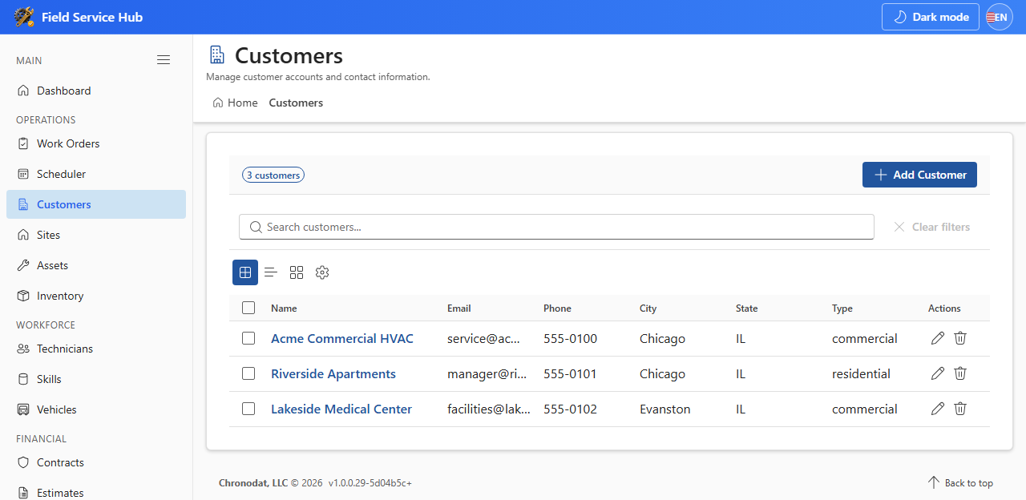Click the version v1.0.0.29-5d04b5c+ text
Viewport: 1026px width, 500px height.
[370, 483]
